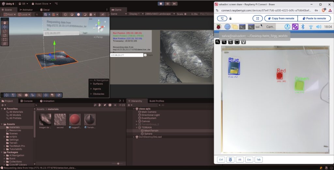Open Raspberry Pi menu in remote desktop
334x170 pixels.
coord(219,27)
